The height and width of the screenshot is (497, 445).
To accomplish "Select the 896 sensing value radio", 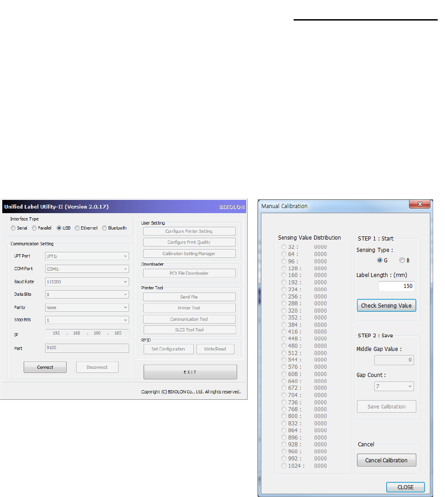I will click(284, 437).
